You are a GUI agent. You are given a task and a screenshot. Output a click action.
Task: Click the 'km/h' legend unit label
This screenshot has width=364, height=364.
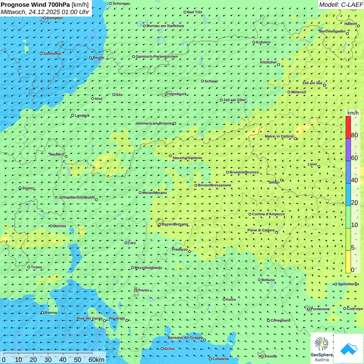click(353, 113)
